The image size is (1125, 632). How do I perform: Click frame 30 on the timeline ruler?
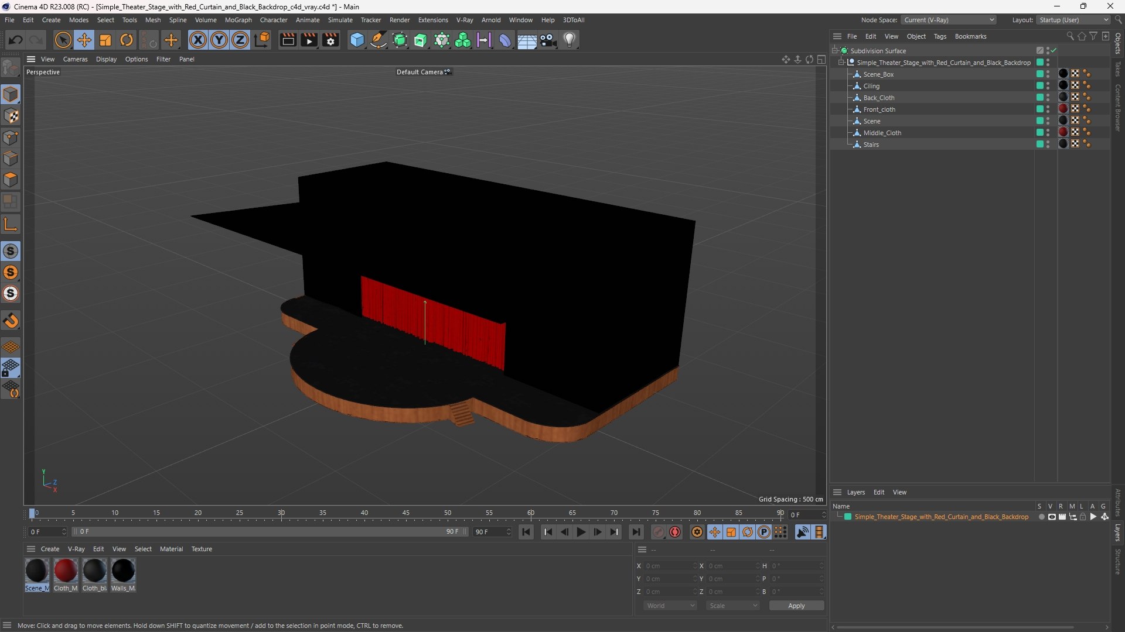(281, 513)
